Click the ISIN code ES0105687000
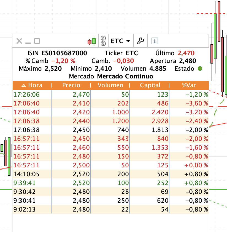 (x=64, y=53)
